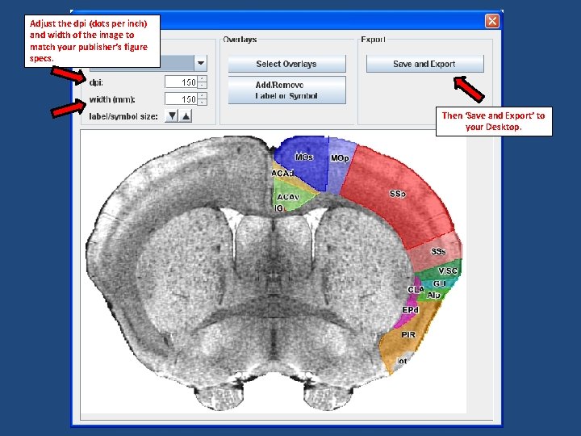Expand the dropdown arrow above dpi

coord(200,63)
